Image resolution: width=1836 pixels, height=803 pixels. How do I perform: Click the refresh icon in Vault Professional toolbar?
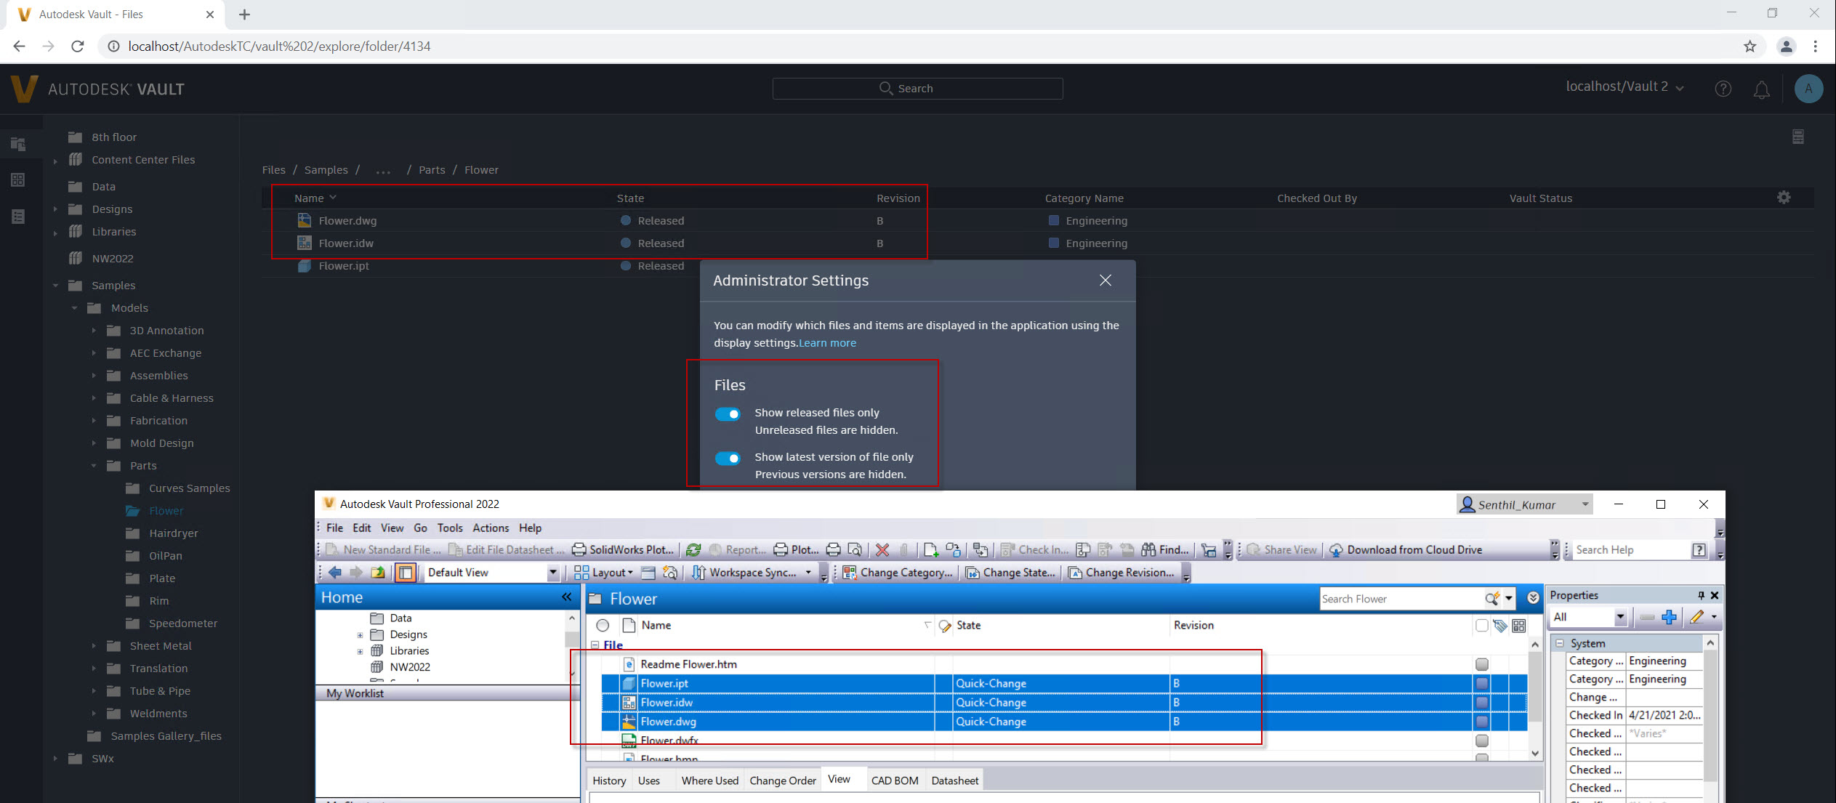(x=693, y=550)
